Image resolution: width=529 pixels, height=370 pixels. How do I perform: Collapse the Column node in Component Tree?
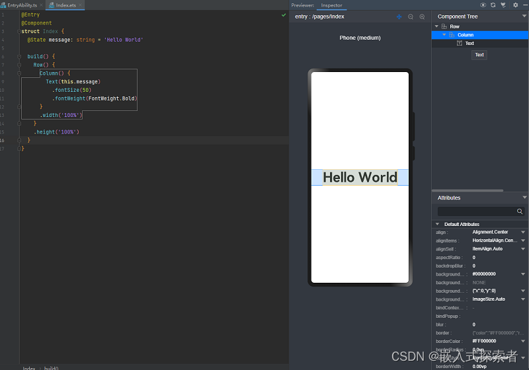coord(444,35)
